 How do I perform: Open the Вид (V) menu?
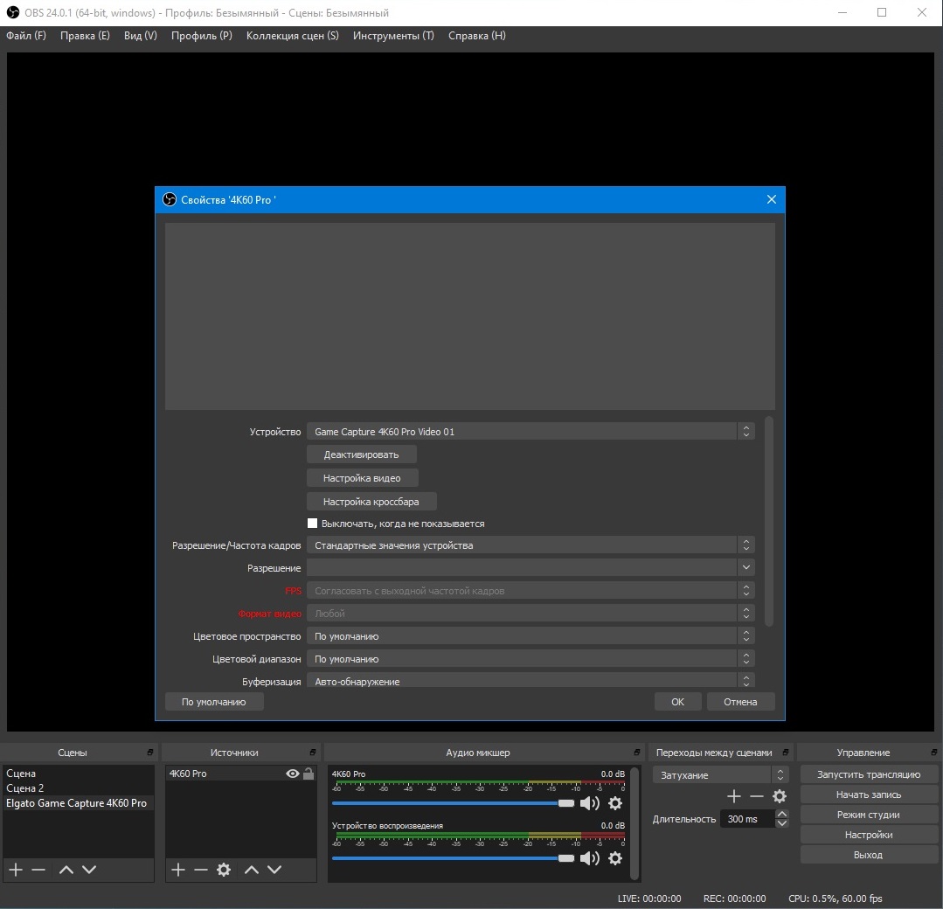[140, 36]
